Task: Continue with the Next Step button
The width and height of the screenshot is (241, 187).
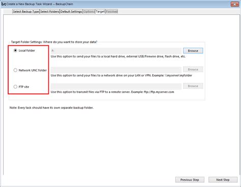Action: 223,180
